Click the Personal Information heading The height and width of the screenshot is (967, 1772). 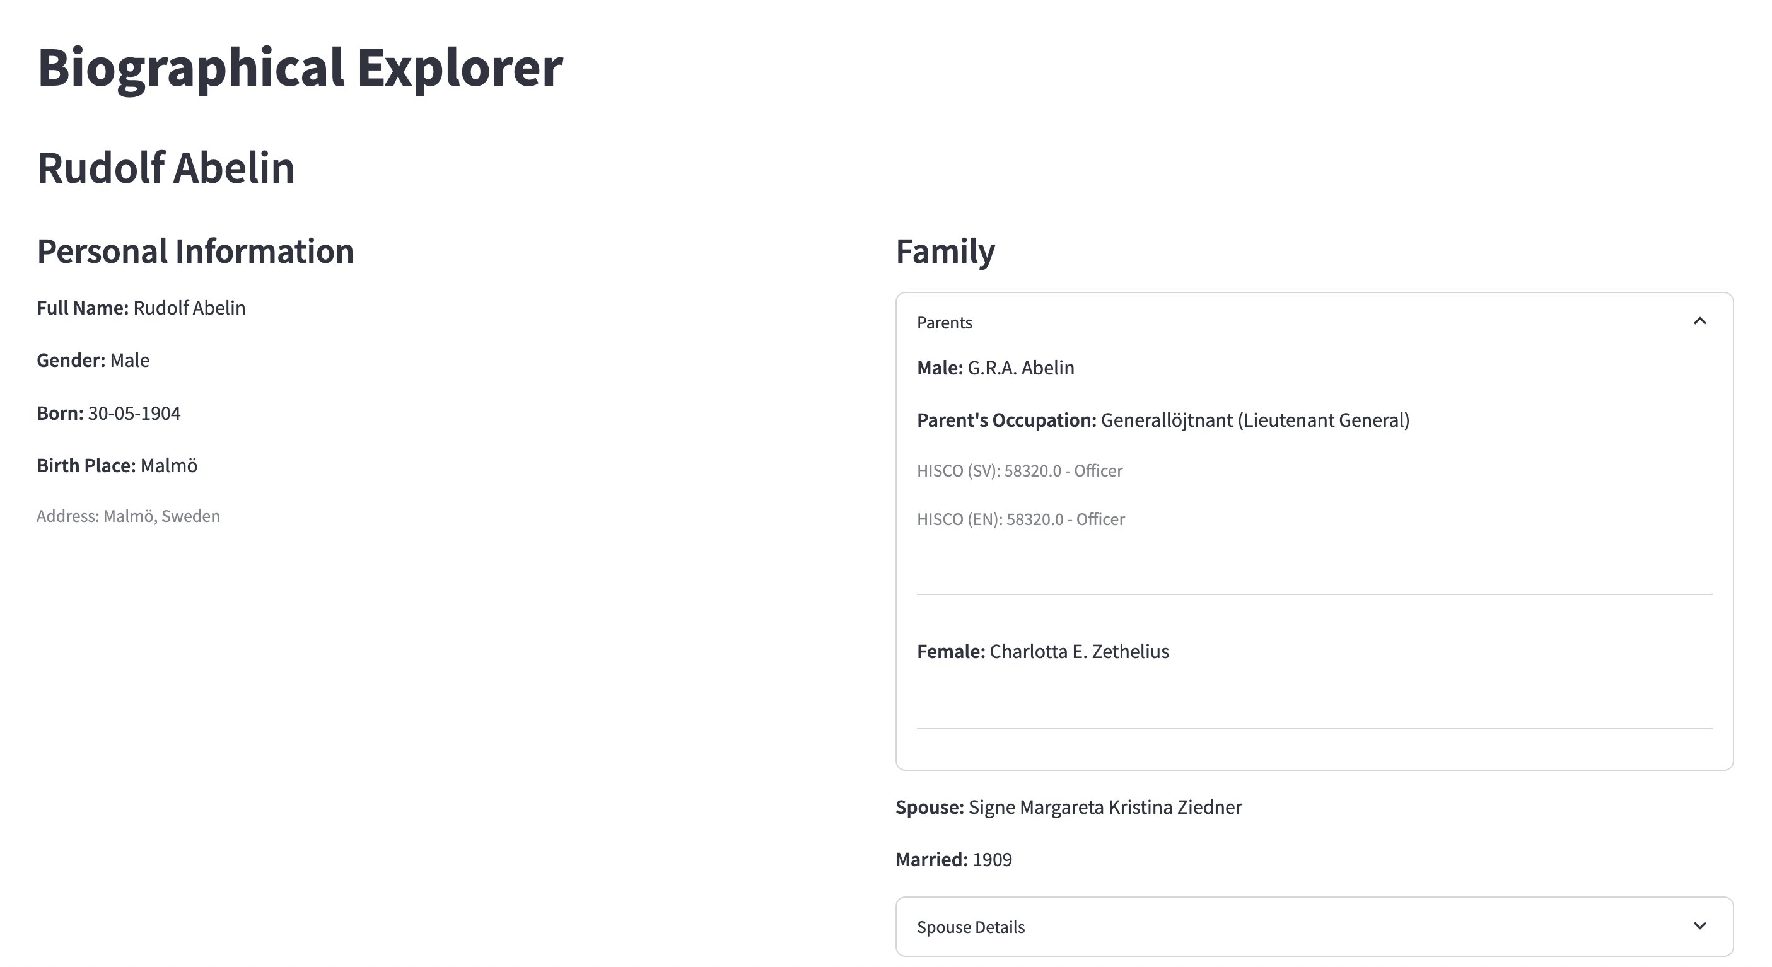(195, 251)
